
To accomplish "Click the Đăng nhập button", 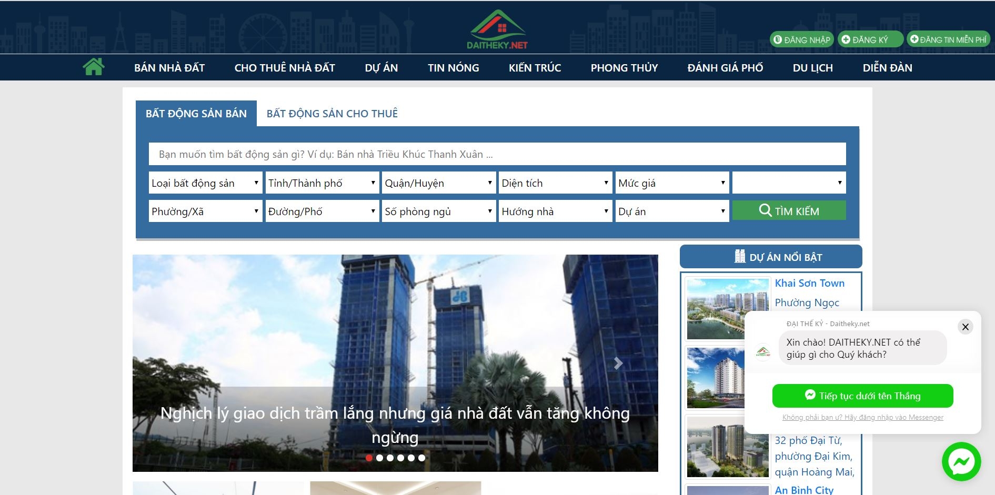I will [802, 39].
